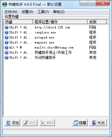Minimize the 热键助手 window
Screen dimensions: 112x137
[84, 4]
